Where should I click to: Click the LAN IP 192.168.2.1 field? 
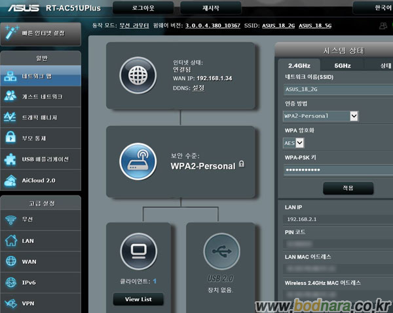(338, 219)
